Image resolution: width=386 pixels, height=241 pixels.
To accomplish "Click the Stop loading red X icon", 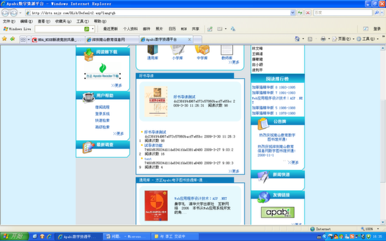I will 308,13.
